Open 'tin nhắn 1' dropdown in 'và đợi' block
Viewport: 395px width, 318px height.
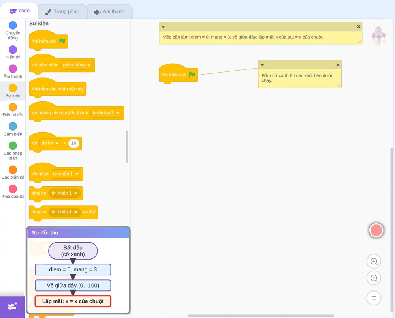coord(64,212)
